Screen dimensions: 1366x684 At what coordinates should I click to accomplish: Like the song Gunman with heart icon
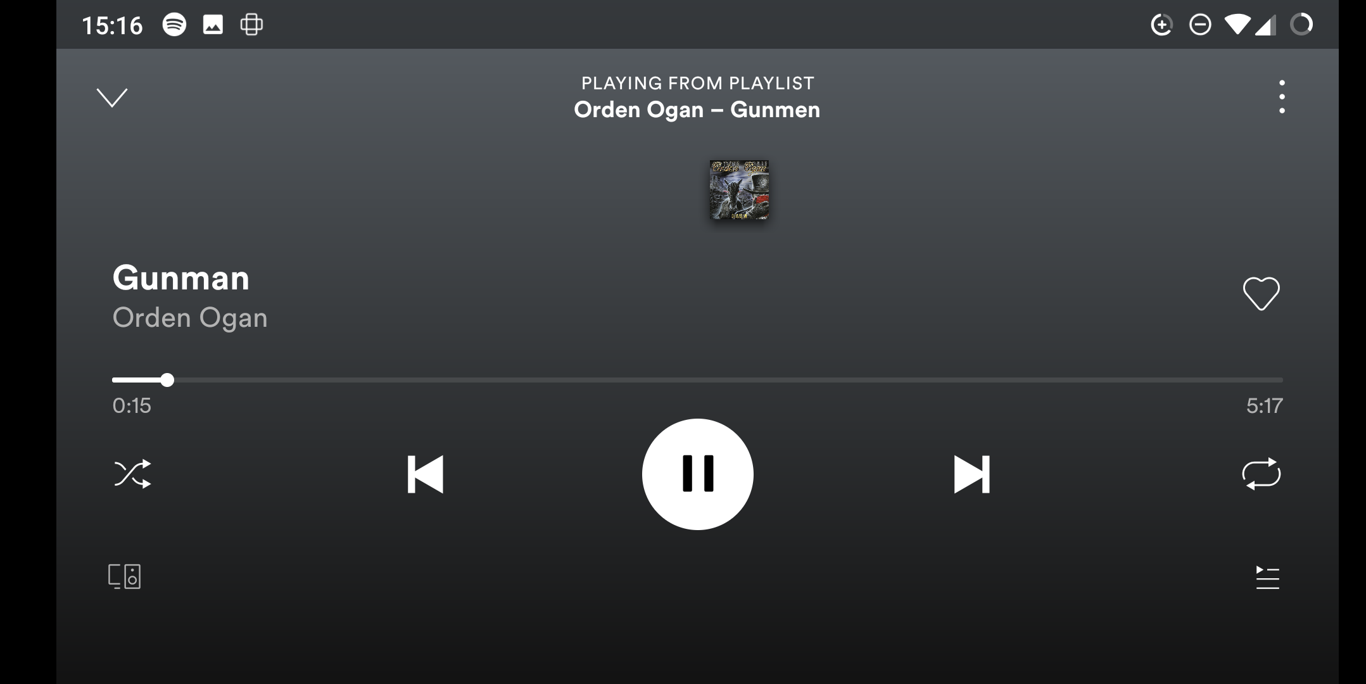pos(1261,294)
